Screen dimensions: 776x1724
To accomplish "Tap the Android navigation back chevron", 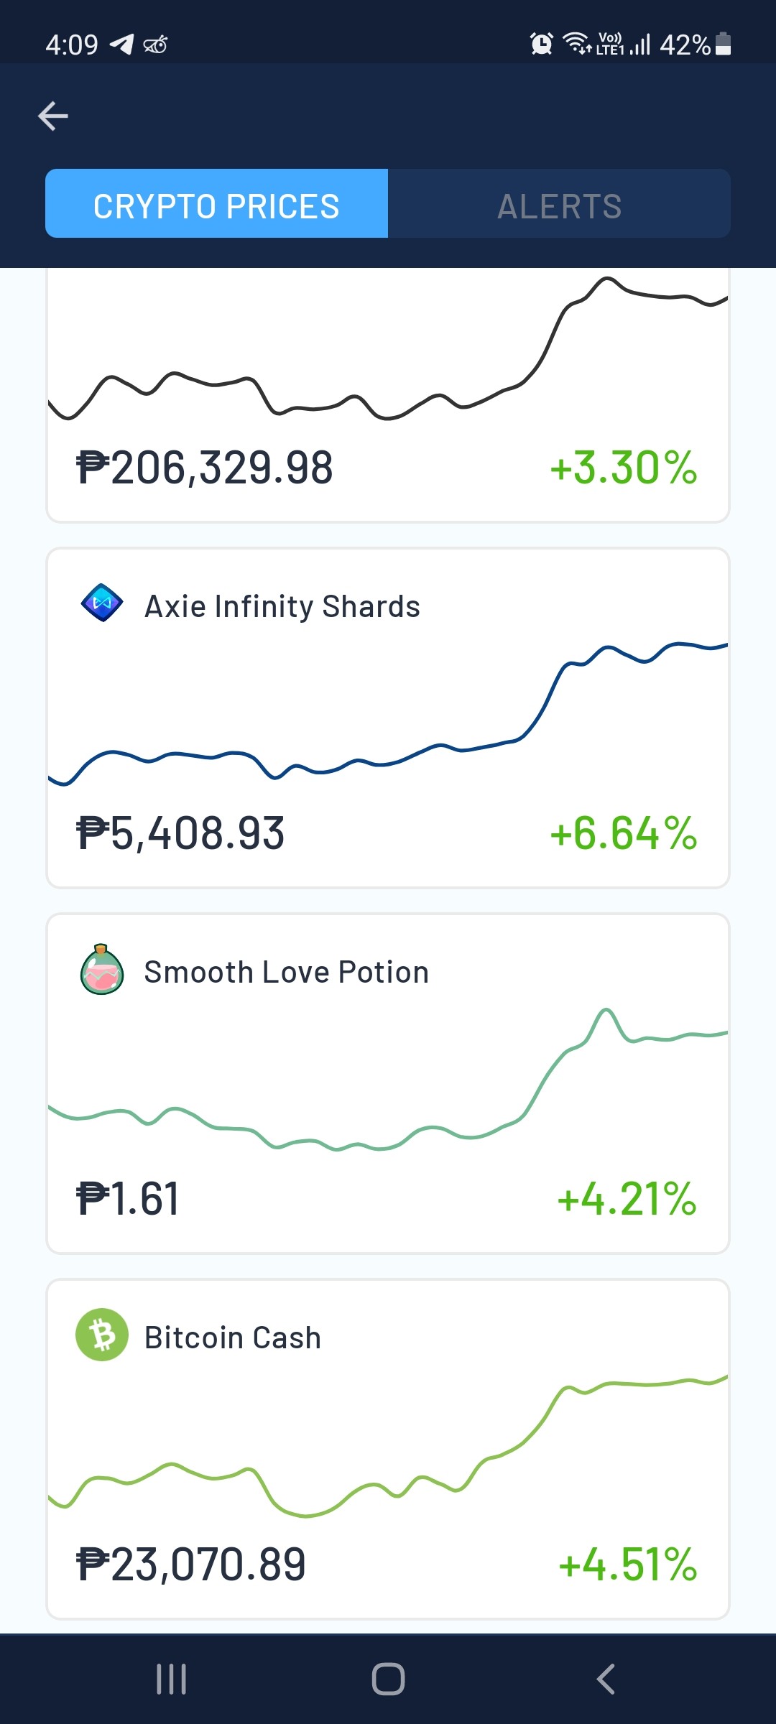I will (606, 1679).
